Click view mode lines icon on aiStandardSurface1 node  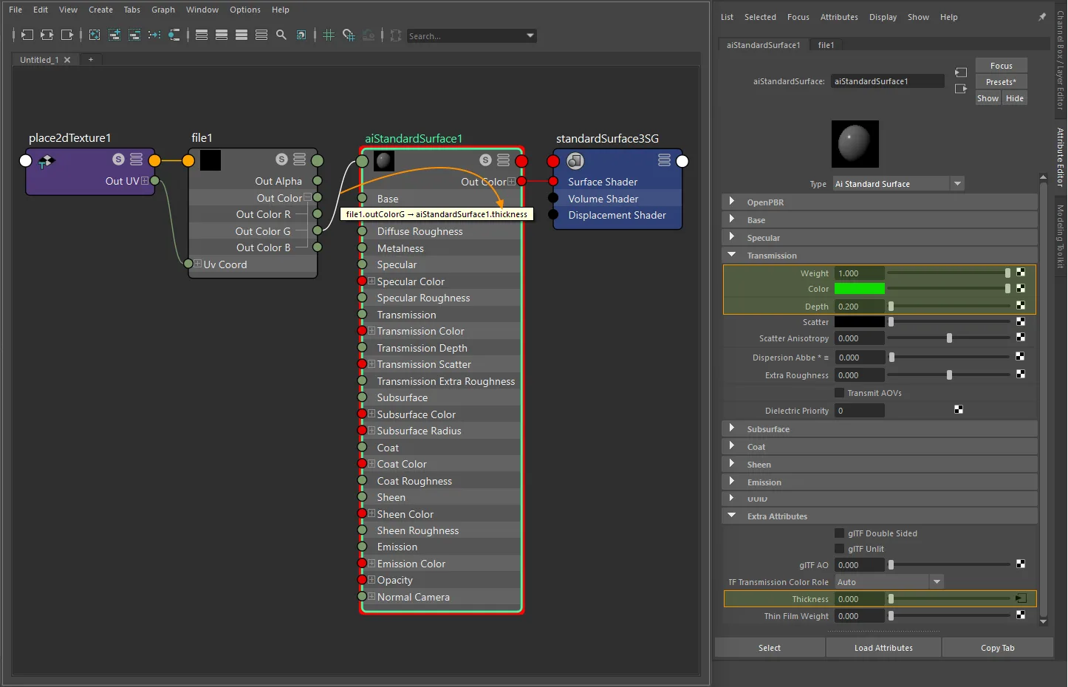504,160
